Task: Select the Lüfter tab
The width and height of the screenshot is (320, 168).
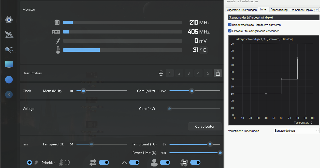Action: click(x=264, y=10)
